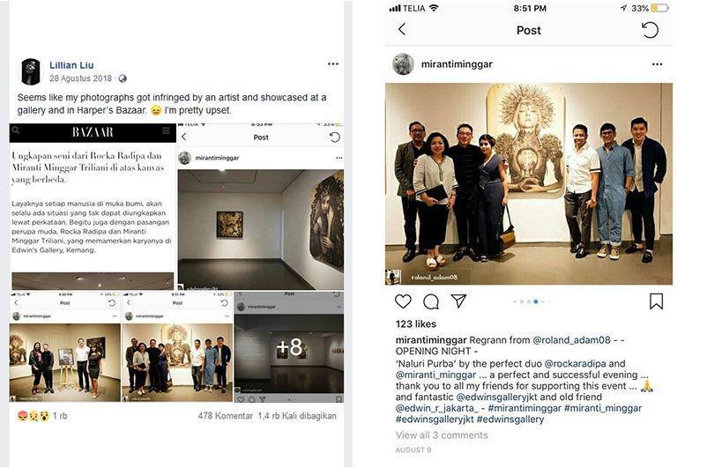Select the carousel page indicator dots

[532, 301]
